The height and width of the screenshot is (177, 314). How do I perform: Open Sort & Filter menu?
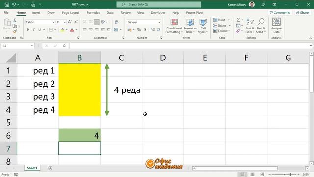point(250,26)
